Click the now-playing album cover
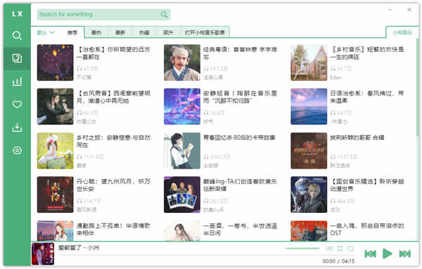Viewport: 422px width, 269px height. 43,254
